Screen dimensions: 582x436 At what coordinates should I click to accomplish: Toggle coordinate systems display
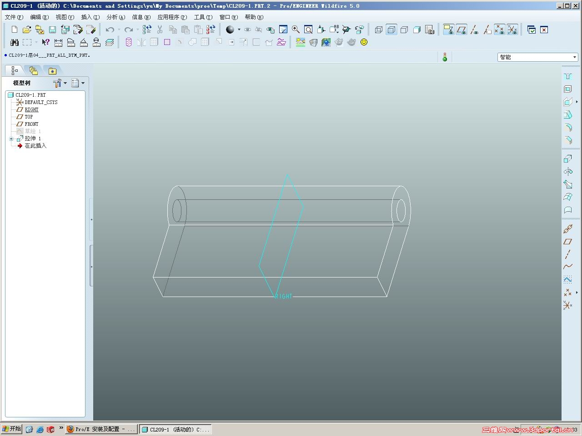pos(512,30)
